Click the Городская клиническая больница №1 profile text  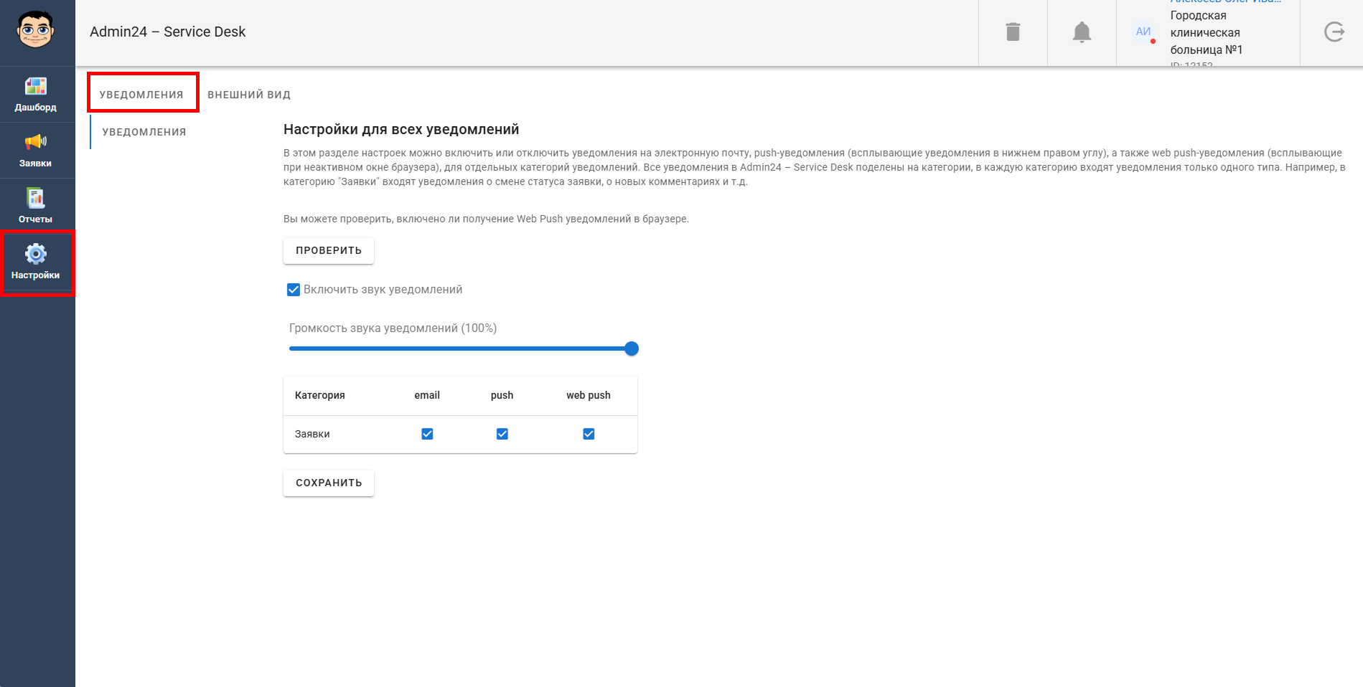point(1207,33)
